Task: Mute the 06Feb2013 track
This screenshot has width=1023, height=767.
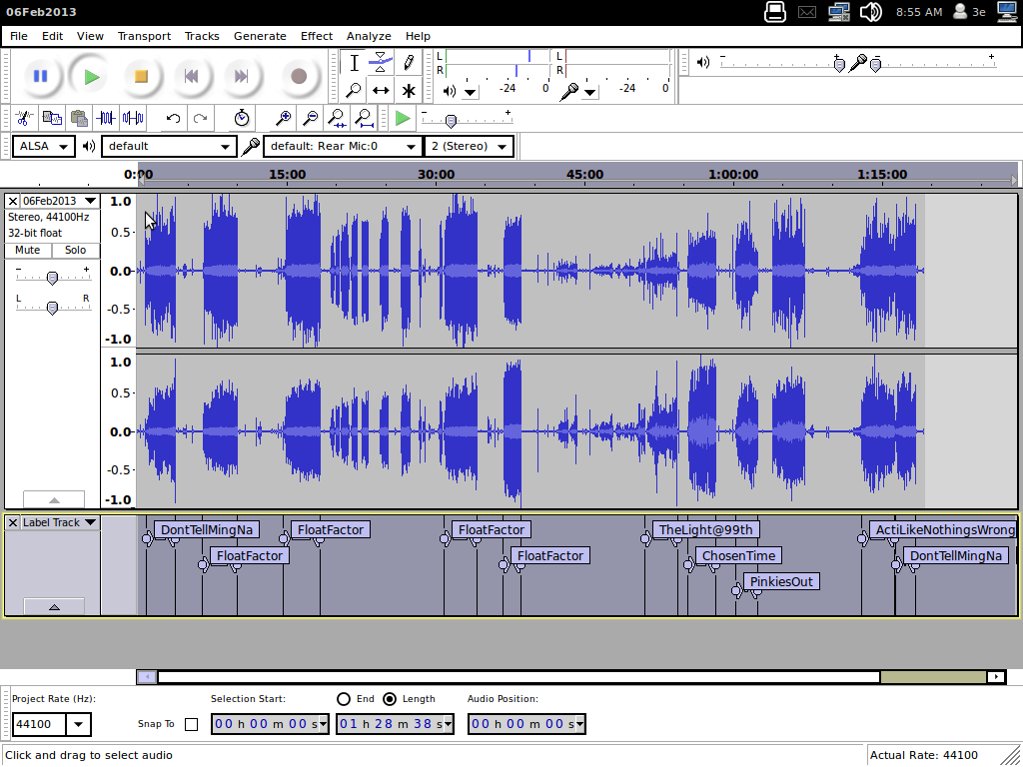Action: tap(28, 250)
